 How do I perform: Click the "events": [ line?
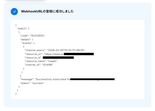tap(28, 43)
